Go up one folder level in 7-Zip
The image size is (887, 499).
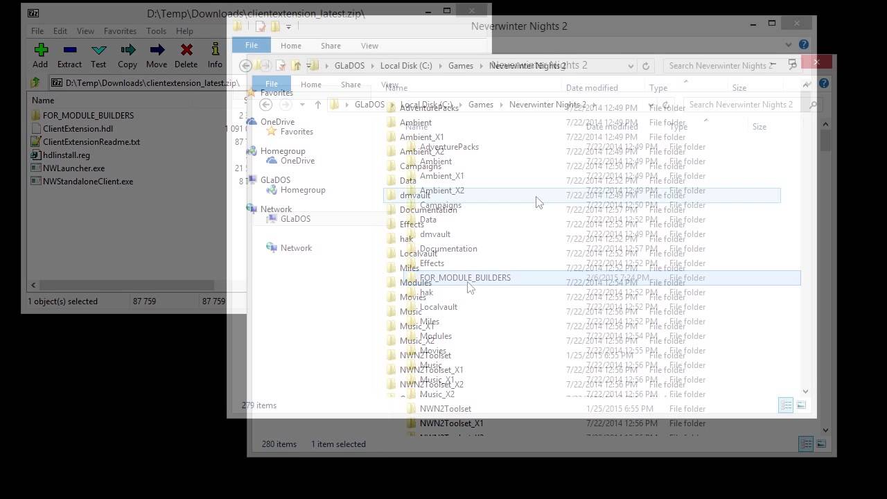pyautogui.click(x=35, y=82)
